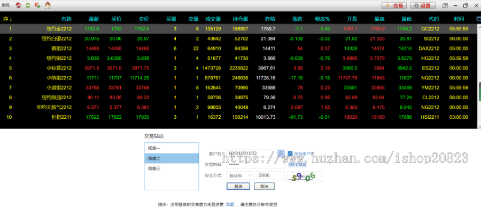The width and height of the screenshot is (481, 218).
Task: Select the 纽约白银2212 row
Action: [x=238, y=38]
